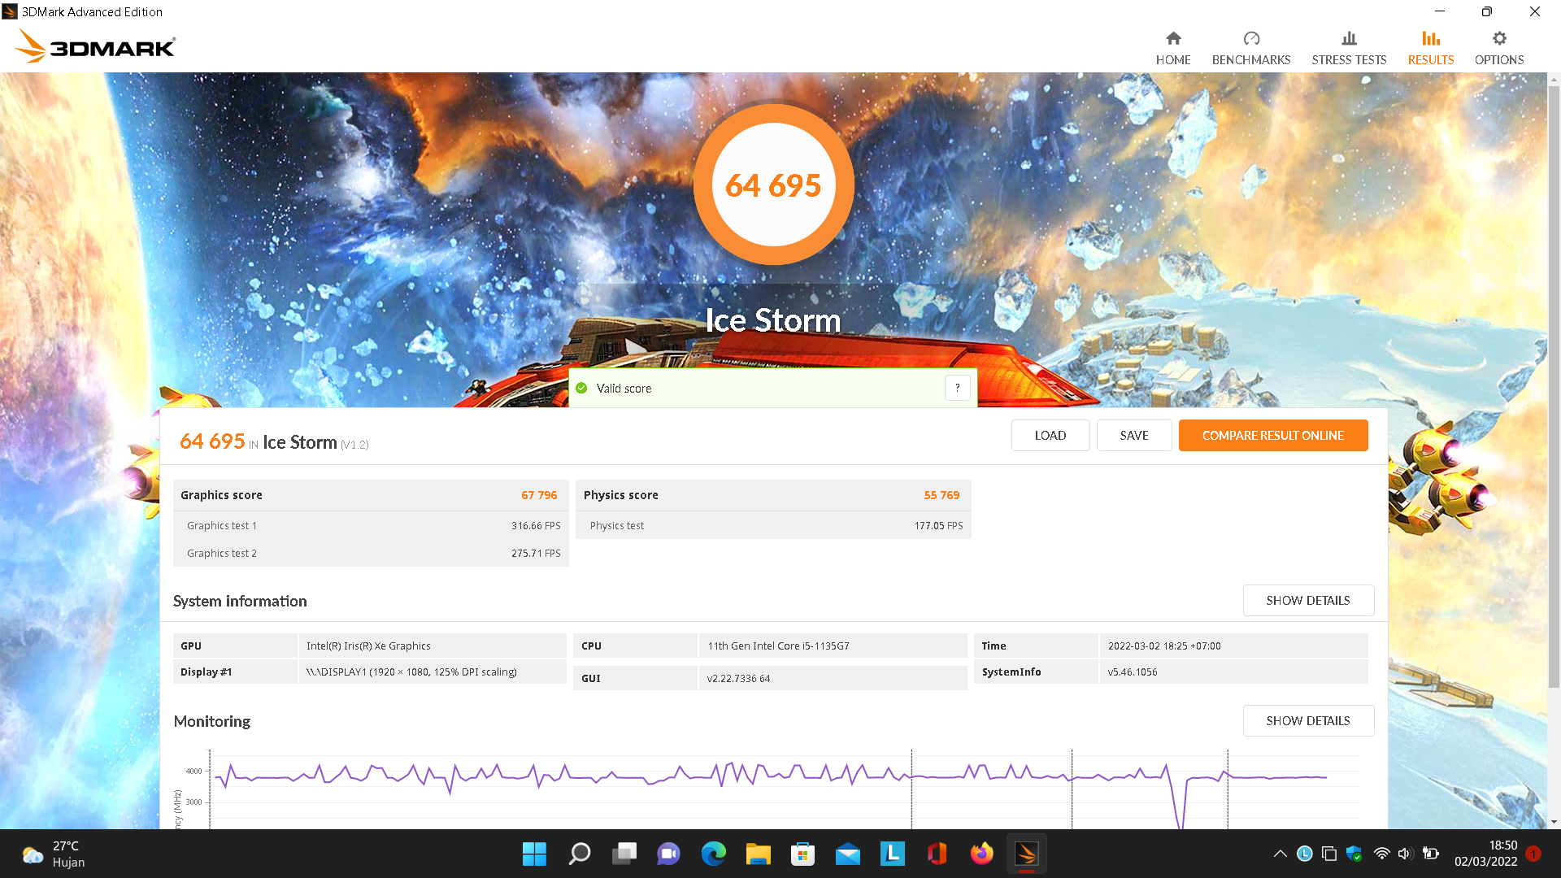Click the 3DMark logo

(x=95, y=46)
